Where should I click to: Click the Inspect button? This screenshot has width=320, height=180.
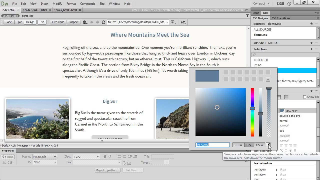coord(74,22)
